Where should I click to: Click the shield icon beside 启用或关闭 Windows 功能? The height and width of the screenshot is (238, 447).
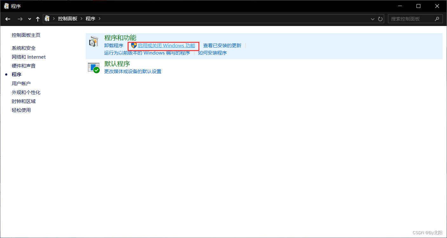(x=134, y=46)
